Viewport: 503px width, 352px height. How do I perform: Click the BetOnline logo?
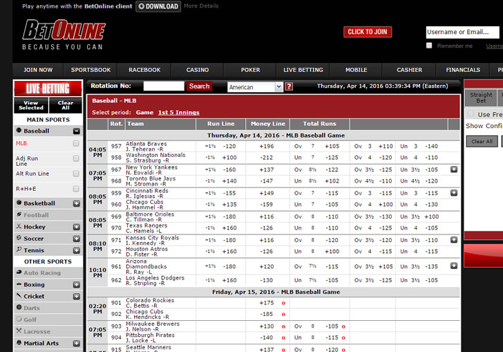[64, 35]
